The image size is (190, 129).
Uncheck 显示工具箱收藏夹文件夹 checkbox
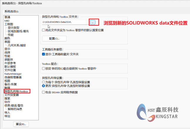(x=43, y=54)
